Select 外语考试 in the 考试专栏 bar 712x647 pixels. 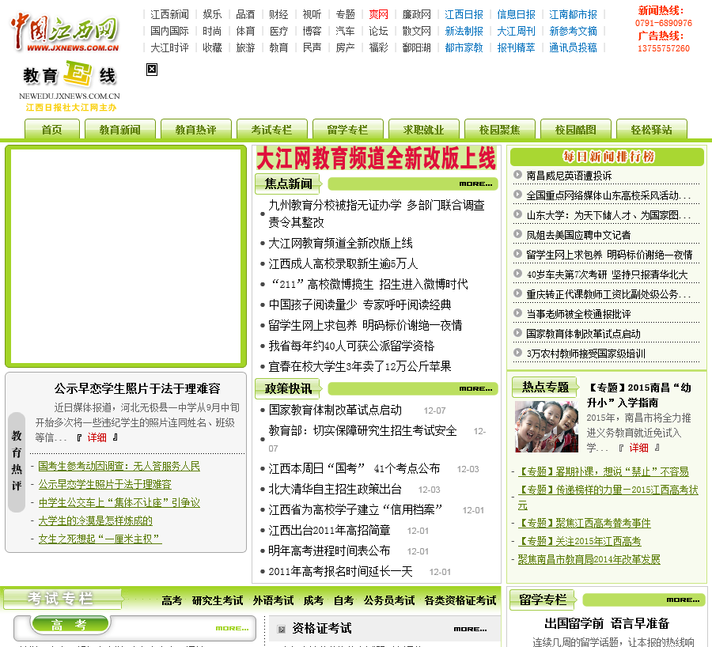(274, 600)
